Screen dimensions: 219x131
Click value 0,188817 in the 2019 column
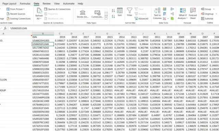(x=60, y=41)
